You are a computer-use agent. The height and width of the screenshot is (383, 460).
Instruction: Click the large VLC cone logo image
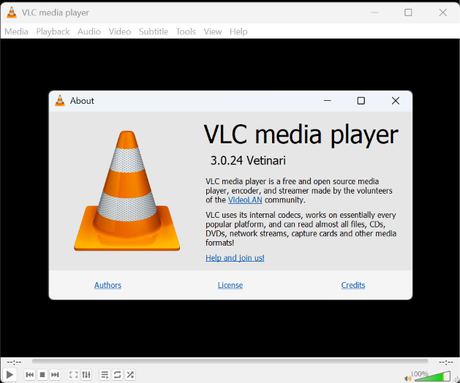[127, 191]
